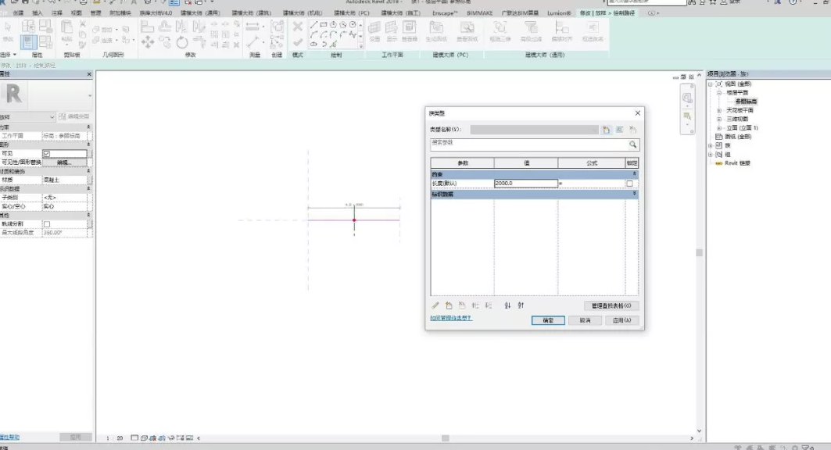The height and width of the screenshot is (450, 831).
Task: Click the pencil Edit Parameter icon
Action: tap(435, 305)
